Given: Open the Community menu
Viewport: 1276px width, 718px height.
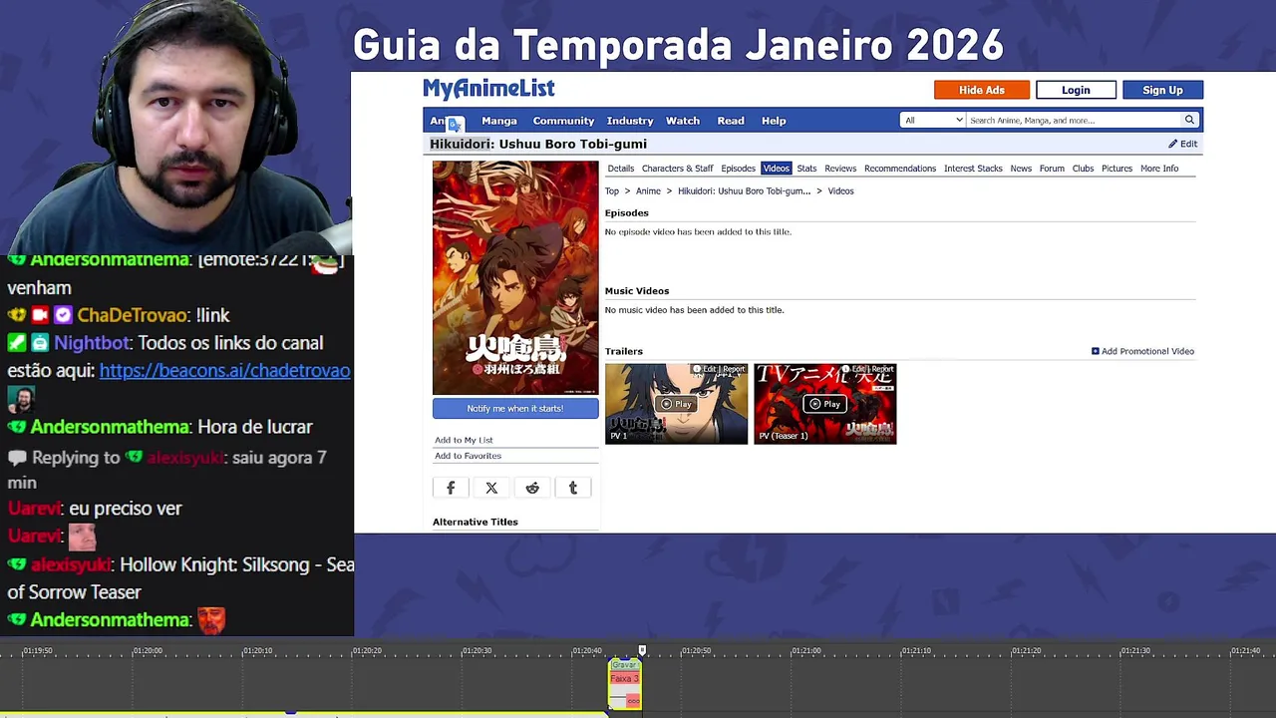Looking at the screenshot, I should click(x=563, y=121).
